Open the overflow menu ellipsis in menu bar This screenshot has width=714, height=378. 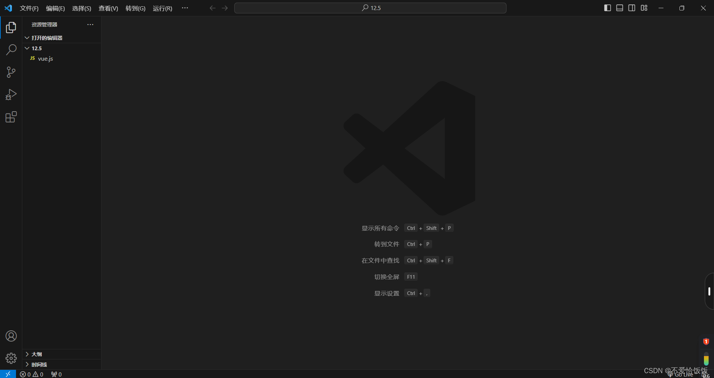pyautogui.click(x=185, y=8)
